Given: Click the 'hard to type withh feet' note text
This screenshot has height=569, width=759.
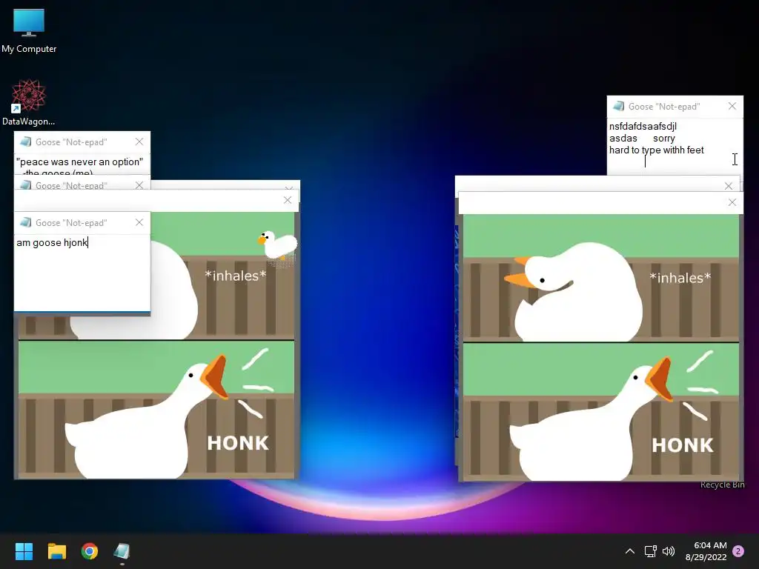Looking at the screenshot, I should pos(657,150).
